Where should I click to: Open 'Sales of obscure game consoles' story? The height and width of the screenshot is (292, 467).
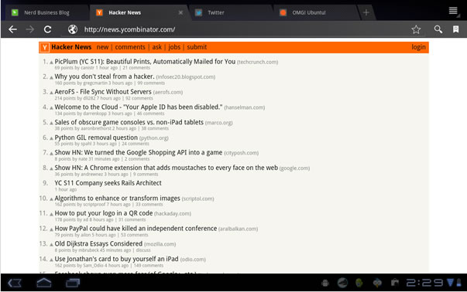pyautogui.click(x=129, y=122)
